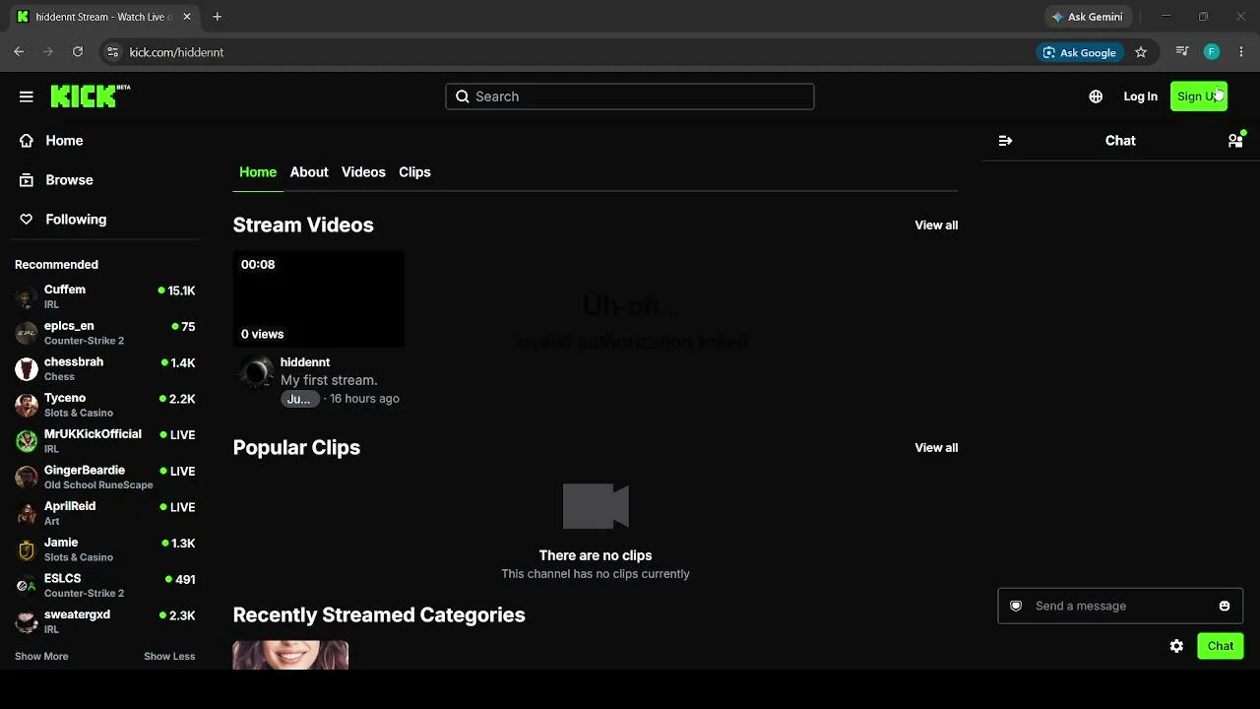
Task: Play the 00:08 stream video thumbnail
Action: (x=319, y=299)
